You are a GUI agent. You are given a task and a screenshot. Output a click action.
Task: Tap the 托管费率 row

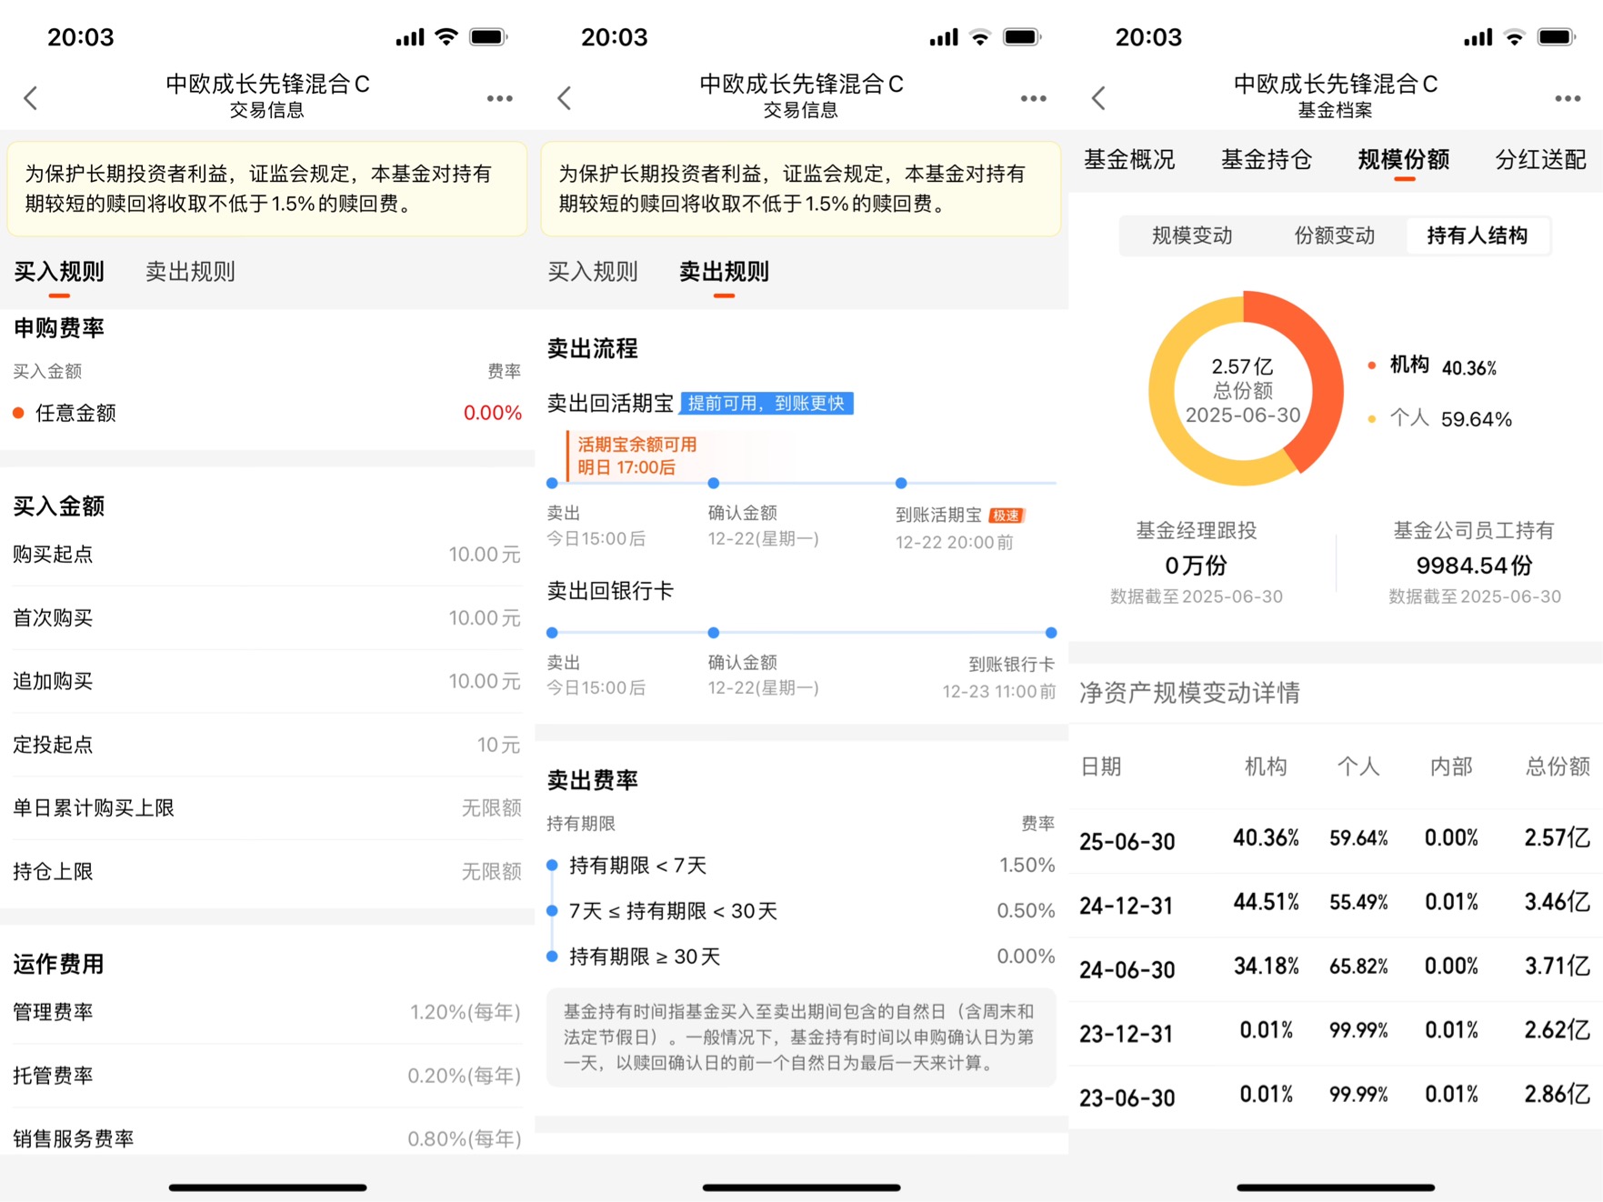point(267,1076)
